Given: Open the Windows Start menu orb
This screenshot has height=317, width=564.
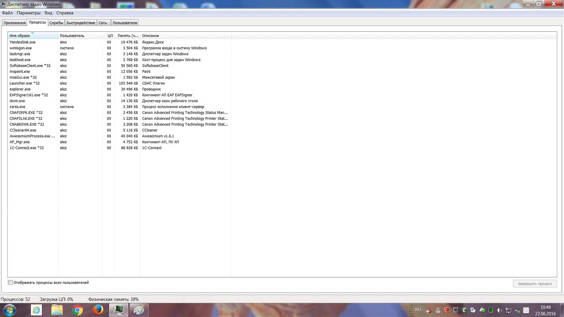Looking at the screenshot, I should pyautogui.click(x=10, y=310).
